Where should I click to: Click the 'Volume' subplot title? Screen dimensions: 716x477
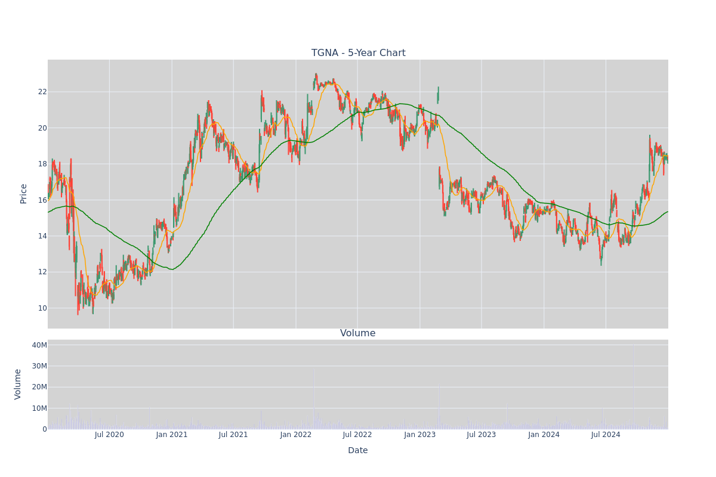tap(358, 333)
